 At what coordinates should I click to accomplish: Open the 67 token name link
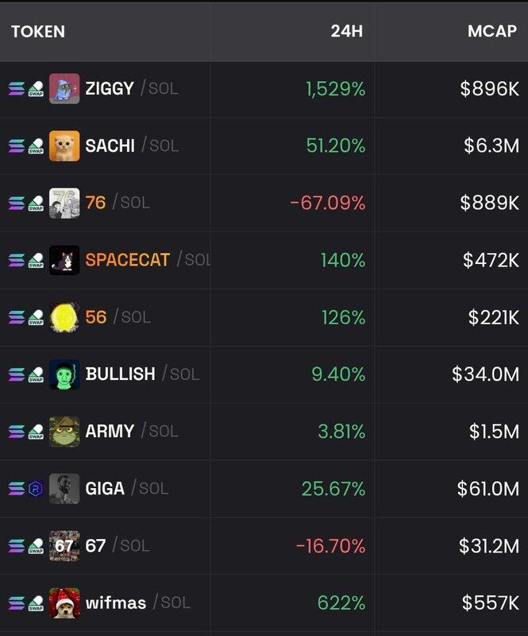click(x=95, y=546)
